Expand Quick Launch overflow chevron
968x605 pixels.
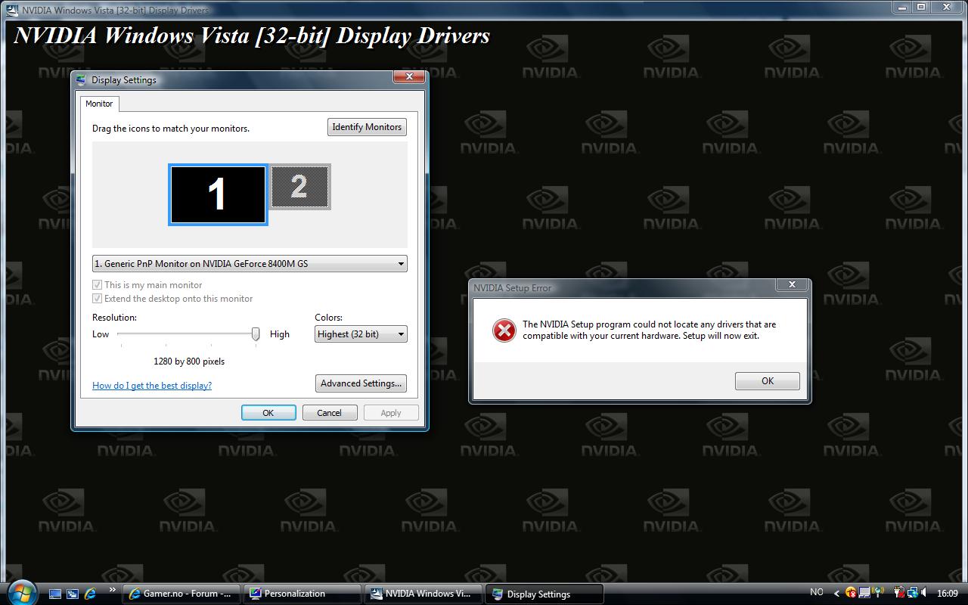click(113, 590)
